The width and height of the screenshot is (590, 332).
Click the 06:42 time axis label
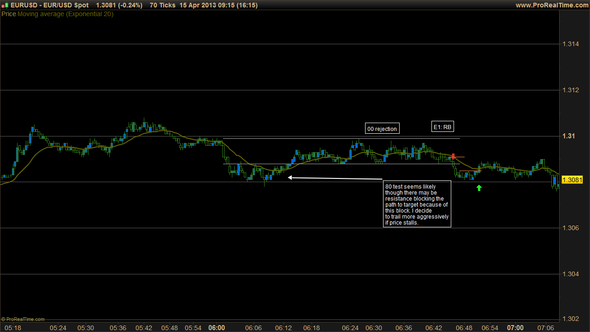tap(434, 328)
